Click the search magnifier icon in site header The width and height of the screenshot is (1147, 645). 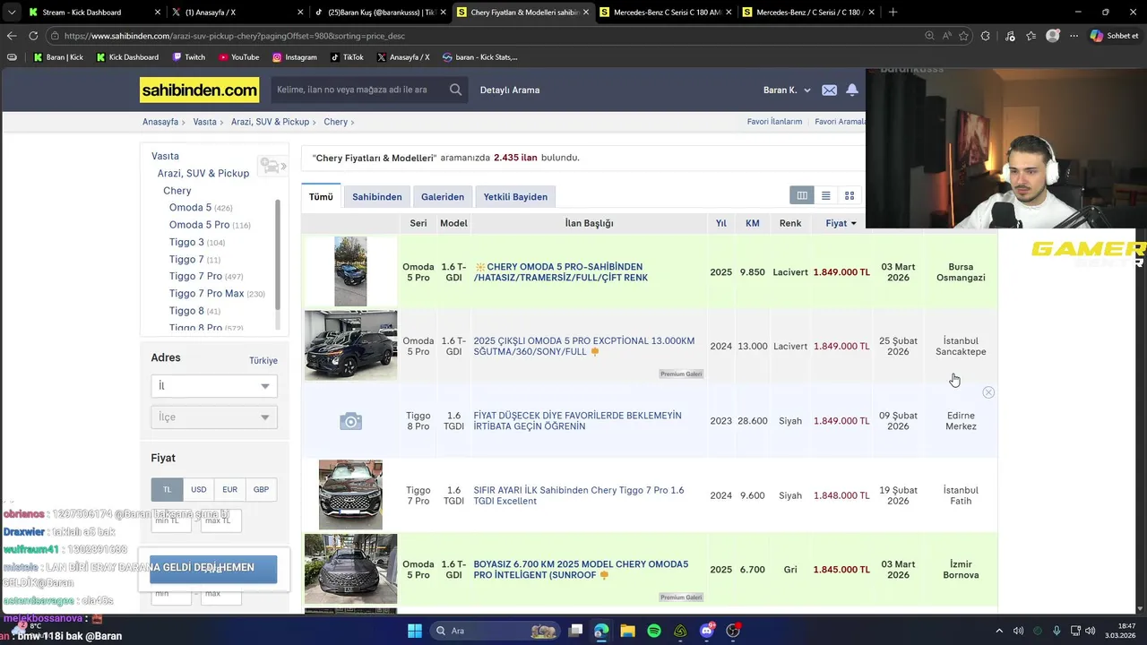pos(455,90)
